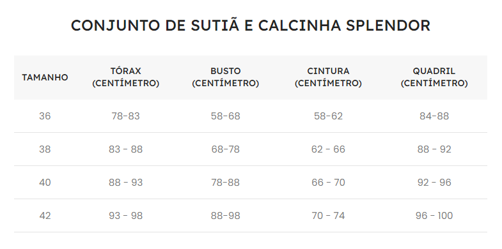The image size is (502, 249).
Task: Select the QUADRIL (CENTÍMETRO) header
Action: pos(434,77)
